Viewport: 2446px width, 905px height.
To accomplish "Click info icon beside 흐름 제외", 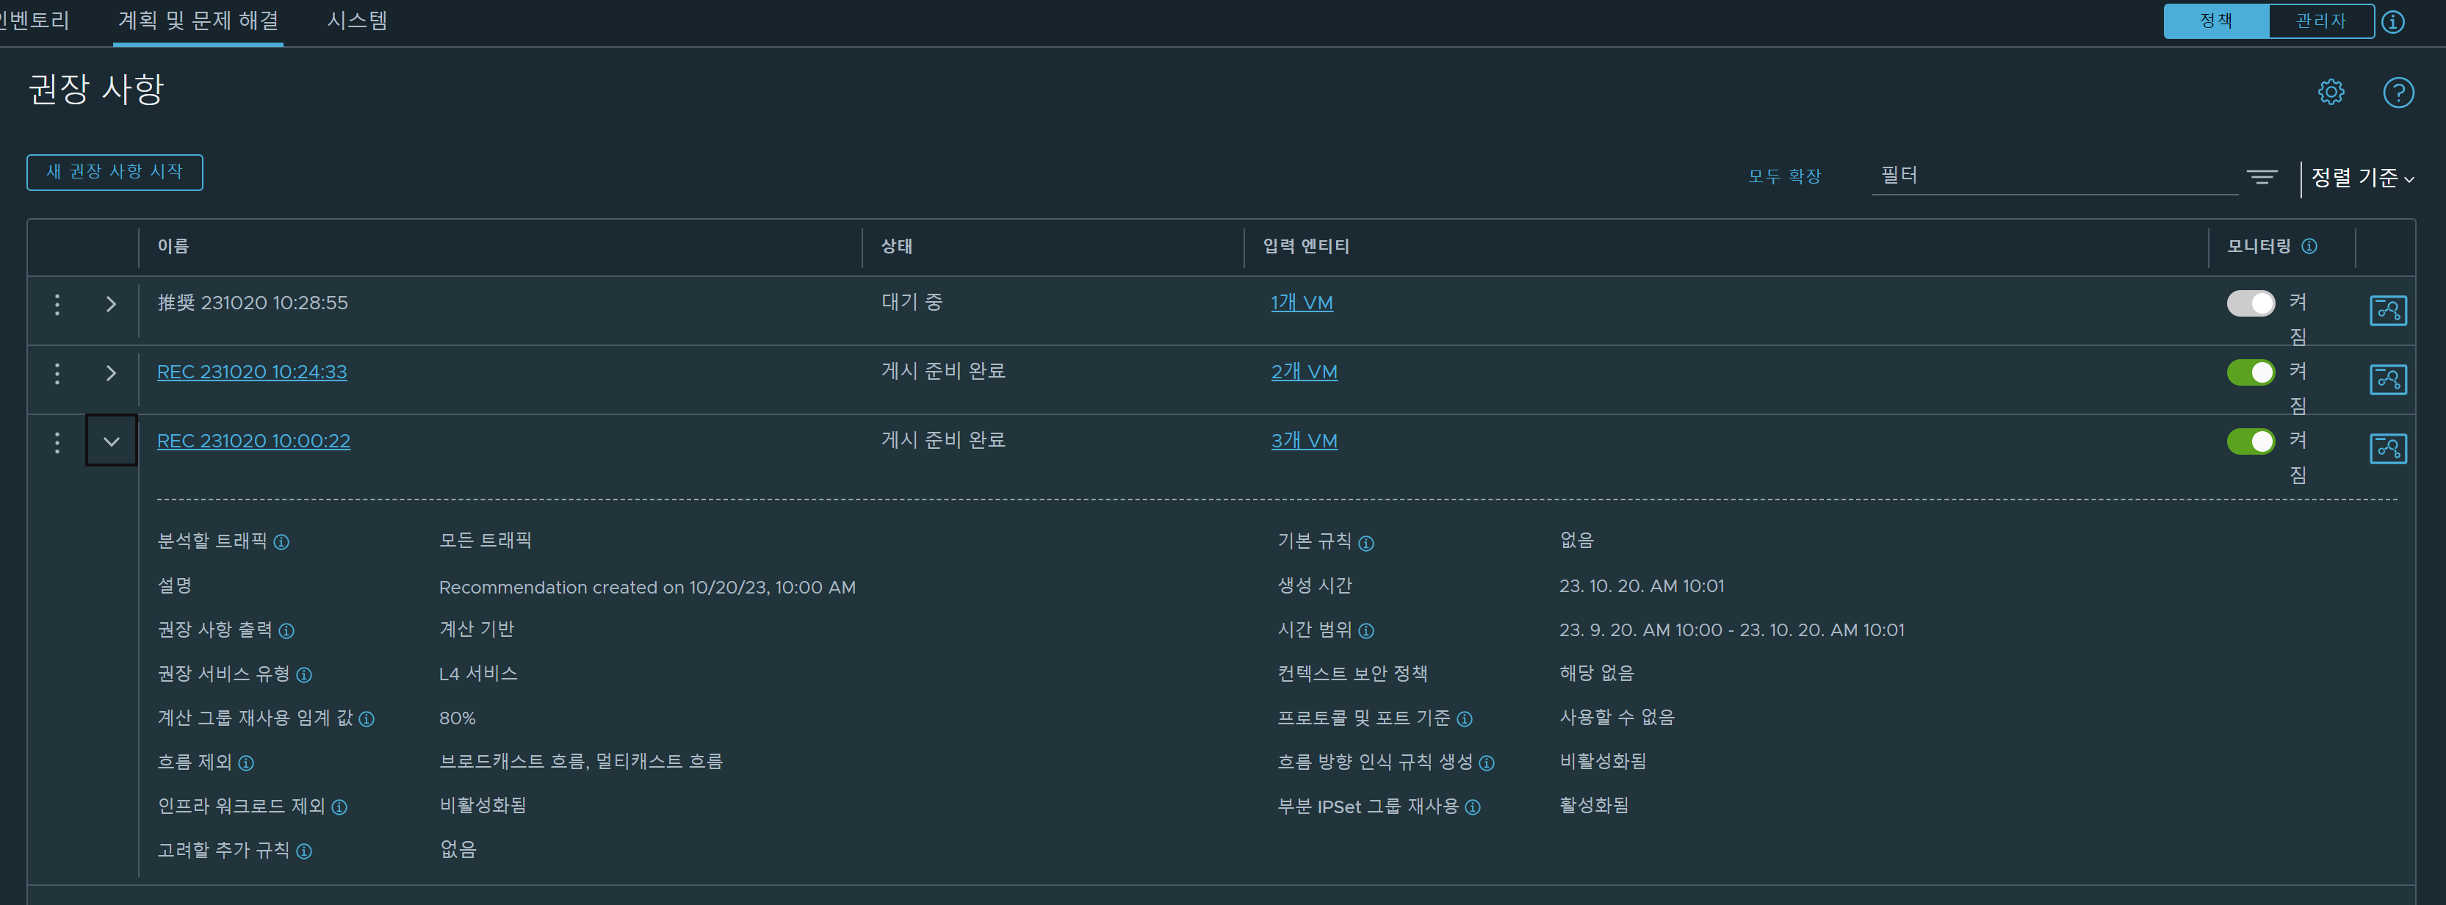I will (x=246, y=763).
